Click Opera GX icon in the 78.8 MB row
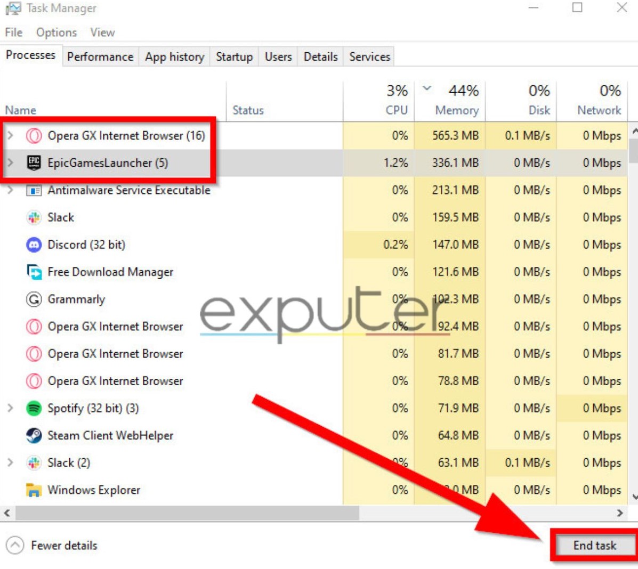The width and height of the screenshot is (638, 569). point(34,381)
